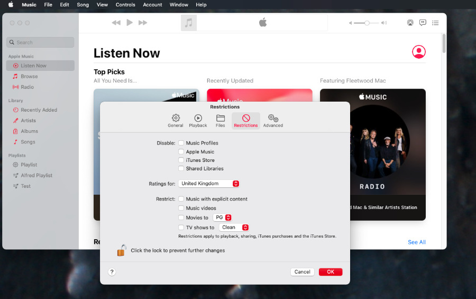Open the Account menu
Viewport: 476px width, 299px height.
click(x=152, y=5)
